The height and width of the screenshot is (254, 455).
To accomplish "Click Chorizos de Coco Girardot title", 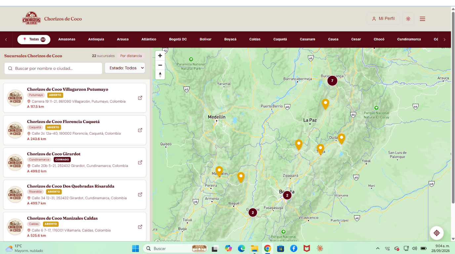I will [54, 154].
